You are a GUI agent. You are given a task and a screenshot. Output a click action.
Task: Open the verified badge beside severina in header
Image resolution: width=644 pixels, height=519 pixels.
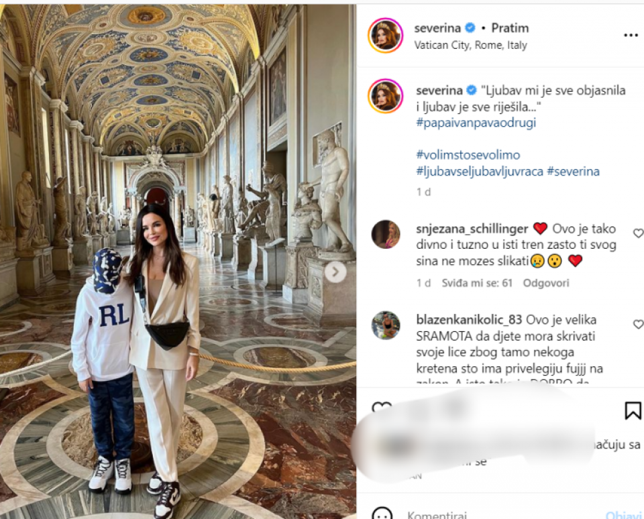coord(470,27)
